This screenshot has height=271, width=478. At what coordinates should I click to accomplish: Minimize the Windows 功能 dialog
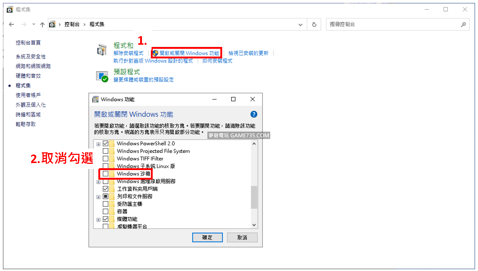click(214, 99)
